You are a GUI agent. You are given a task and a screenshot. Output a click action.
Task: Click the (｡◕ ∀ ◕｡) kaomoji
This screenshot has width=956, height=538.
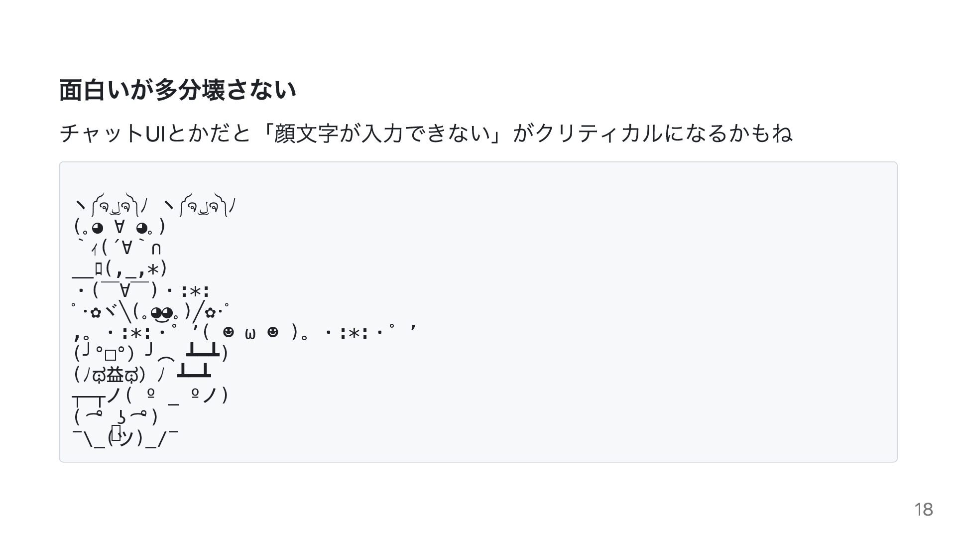119,227
